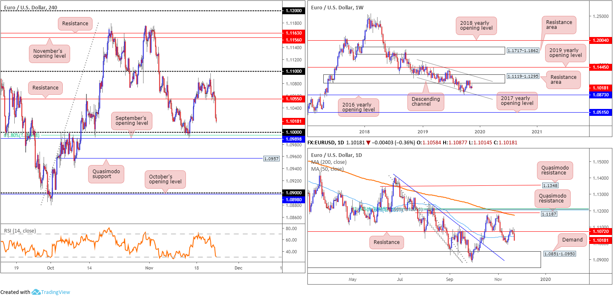Click the blue 1.09898 price tag
The height and width of the screenshot is (298, 614).
coord(293,139)
